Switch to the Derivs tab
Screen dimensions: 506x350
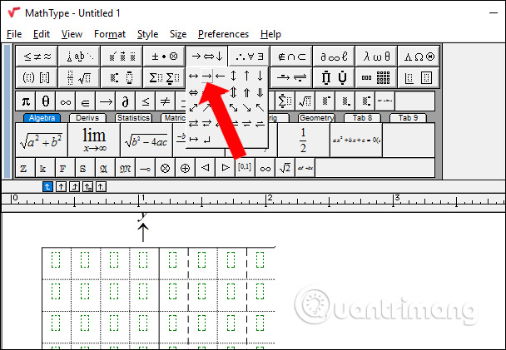(x=87, y=118)
